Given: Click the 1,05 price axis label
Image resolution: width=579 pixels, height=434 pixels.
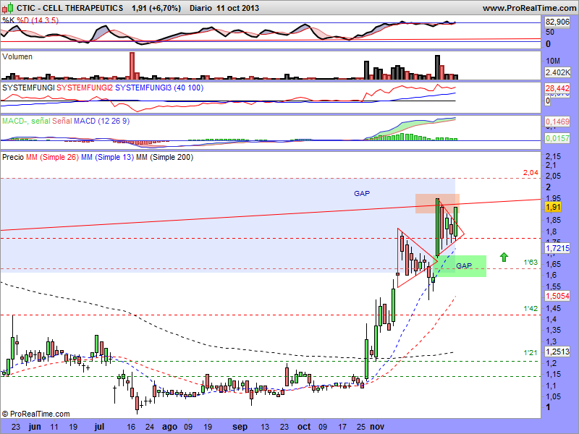Looking at the screenshot, I should 553,396.
